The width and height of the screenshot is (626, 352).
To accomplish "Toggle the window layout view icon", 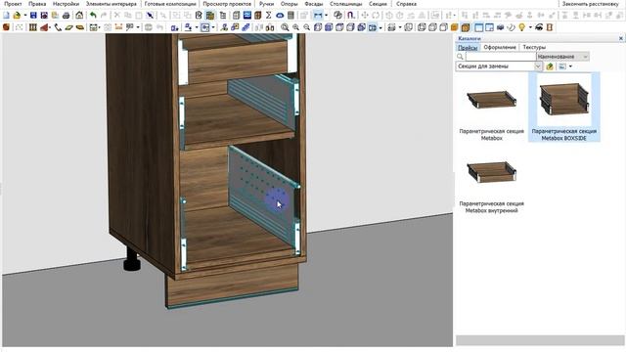I will coord(478,27).
